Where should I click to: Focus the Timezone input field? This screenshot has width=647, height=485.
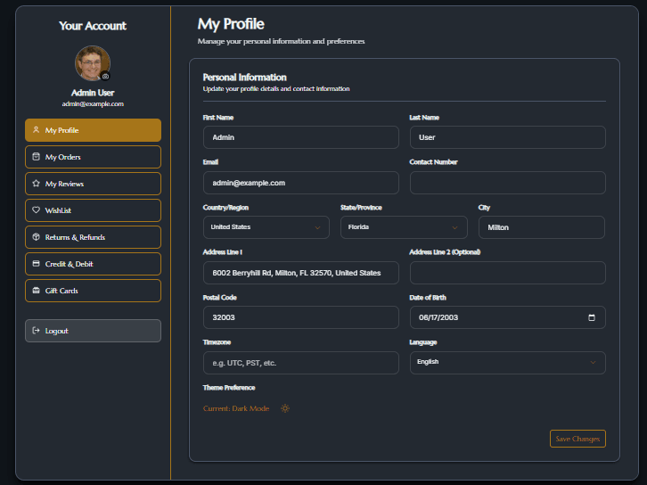[300, 363]
